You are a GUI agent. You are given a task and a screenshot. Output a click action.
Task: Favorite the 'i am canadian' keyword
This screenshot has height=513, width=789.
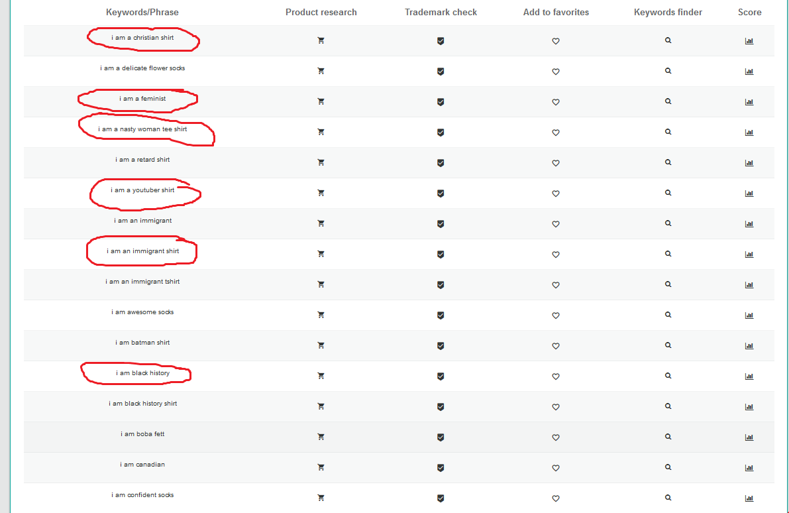point(556,468)
